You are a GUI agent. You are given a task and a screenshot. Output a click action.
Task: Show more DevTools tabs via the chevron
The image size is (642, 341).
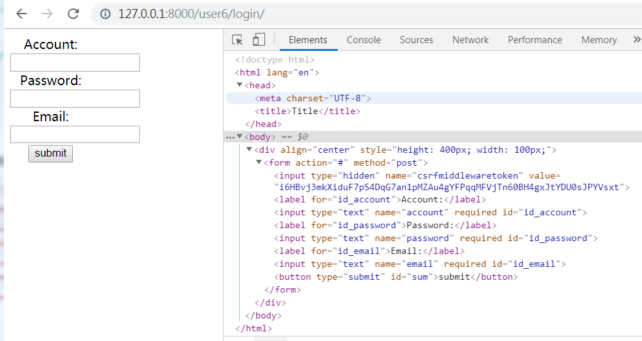click(x=637, y=40)
